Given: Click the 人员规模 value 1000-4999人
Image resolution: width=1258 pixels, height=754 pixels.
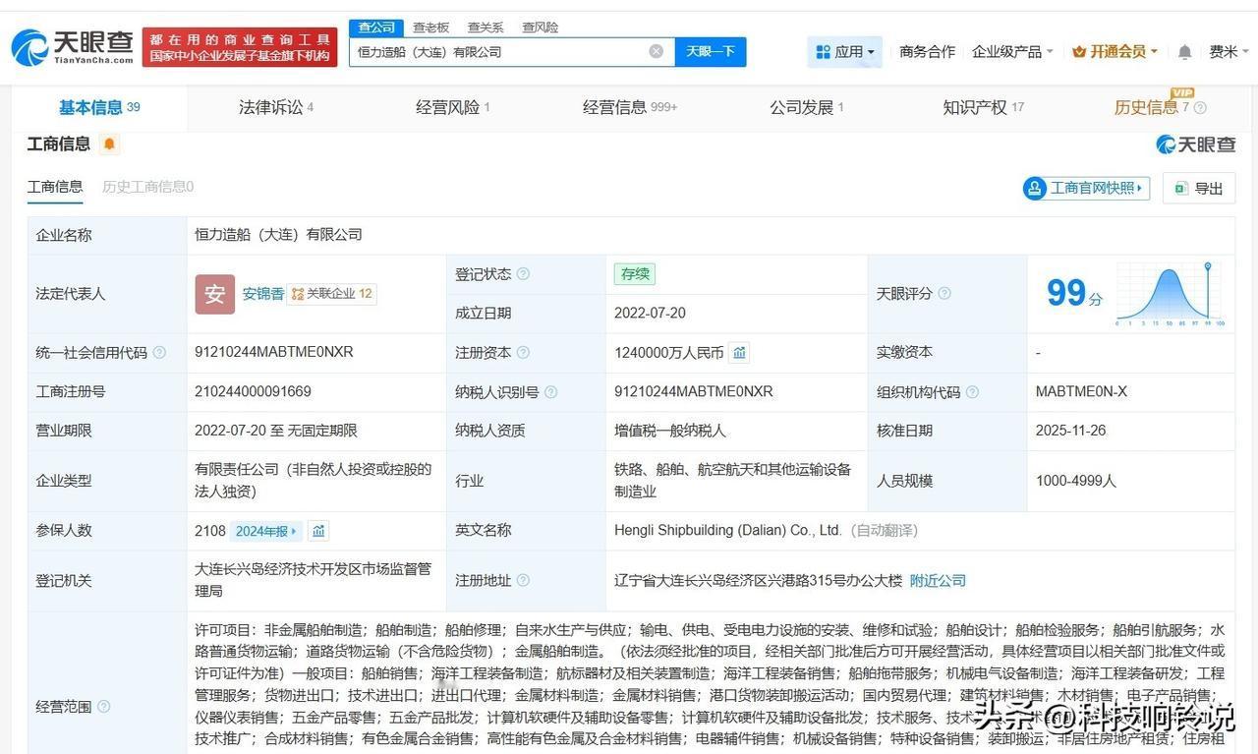Looking at the screenshot, I should (x=1076, y=481).
